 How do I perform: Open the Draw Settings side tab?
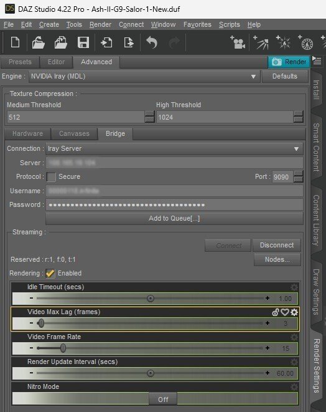coord(317,292)
